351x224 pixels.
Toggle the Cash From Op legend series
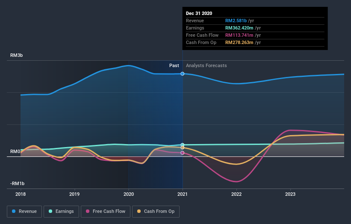(156, 212)
